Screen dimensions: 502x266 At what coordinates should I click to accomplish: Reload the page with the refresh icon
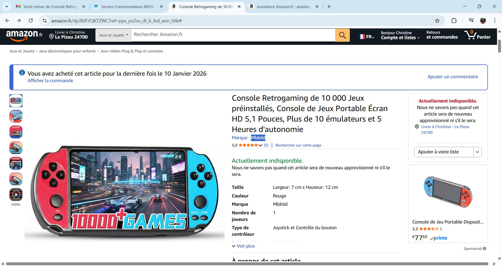[31, 21]
